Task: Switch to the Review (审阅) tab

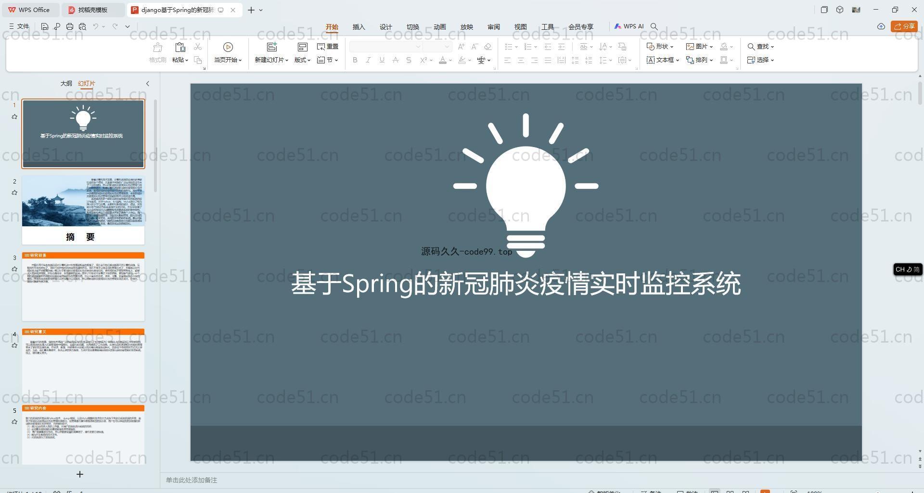Action: point(493,27)
